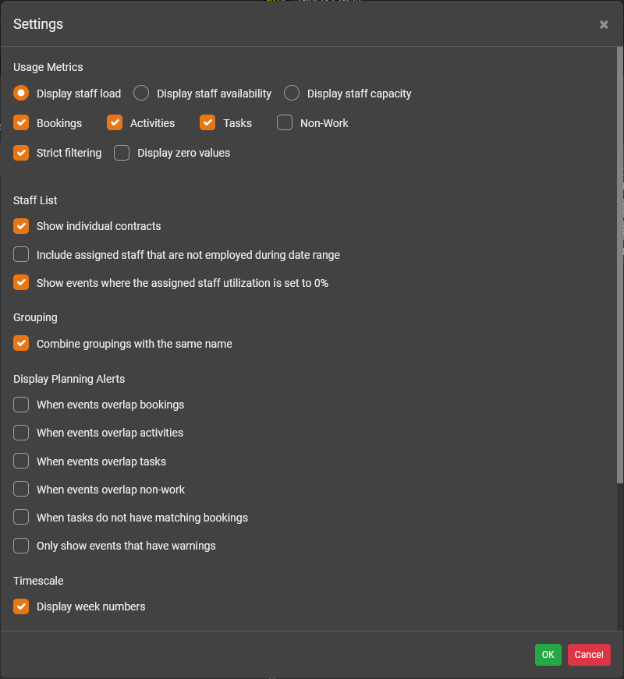Uncheck Display week numbers
The image size is (624, 679).
(x=21, y=607)
